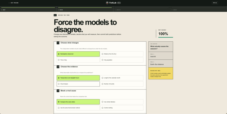Select the Control nothing option

point(122,108)
